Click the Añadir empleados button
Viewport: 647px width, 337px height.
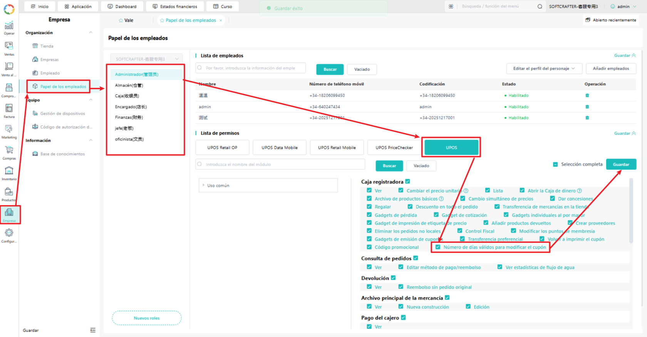(x=611, y=68)
